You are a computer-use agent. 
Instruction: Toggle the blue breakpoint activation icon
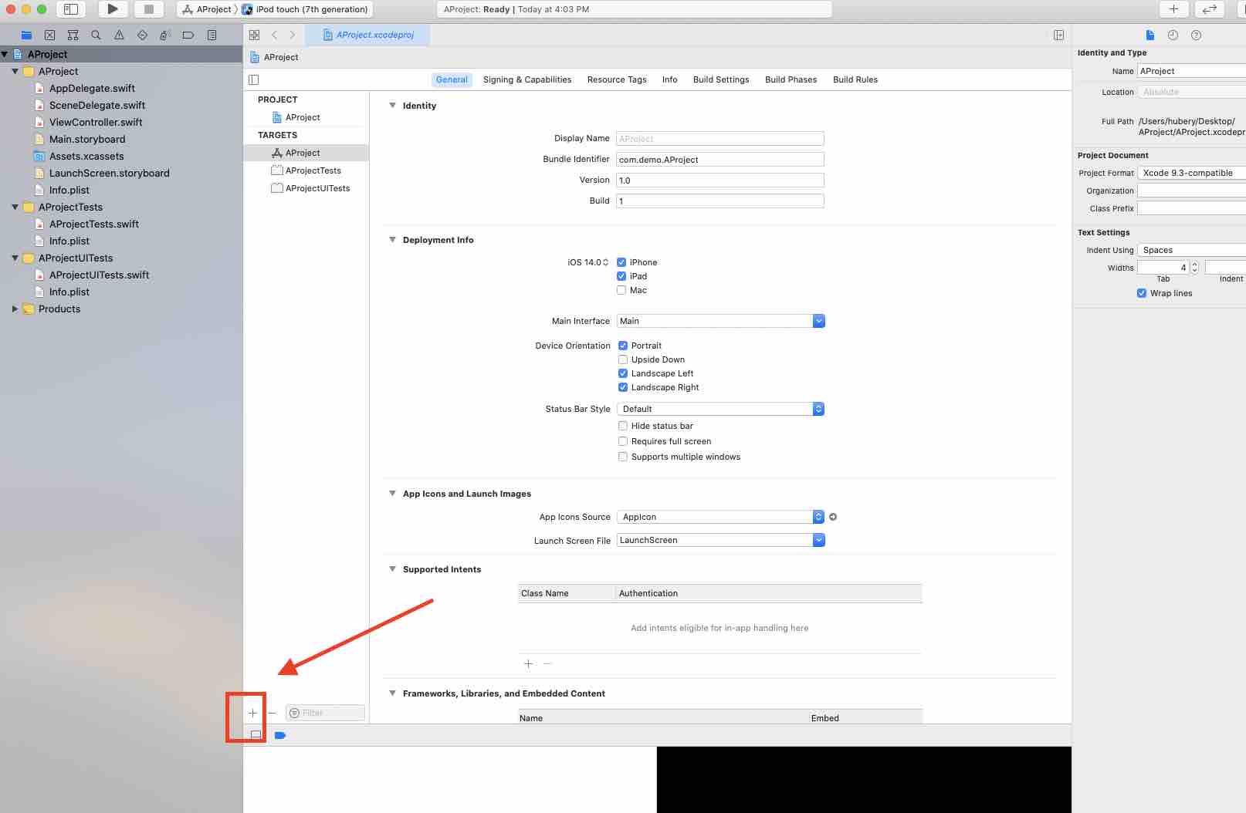click(280, 735)
